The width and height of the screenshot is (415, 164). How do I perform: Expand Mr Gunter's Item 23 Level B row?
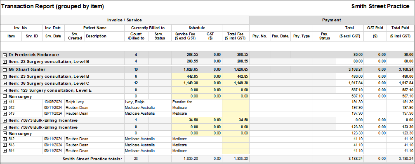5,76
